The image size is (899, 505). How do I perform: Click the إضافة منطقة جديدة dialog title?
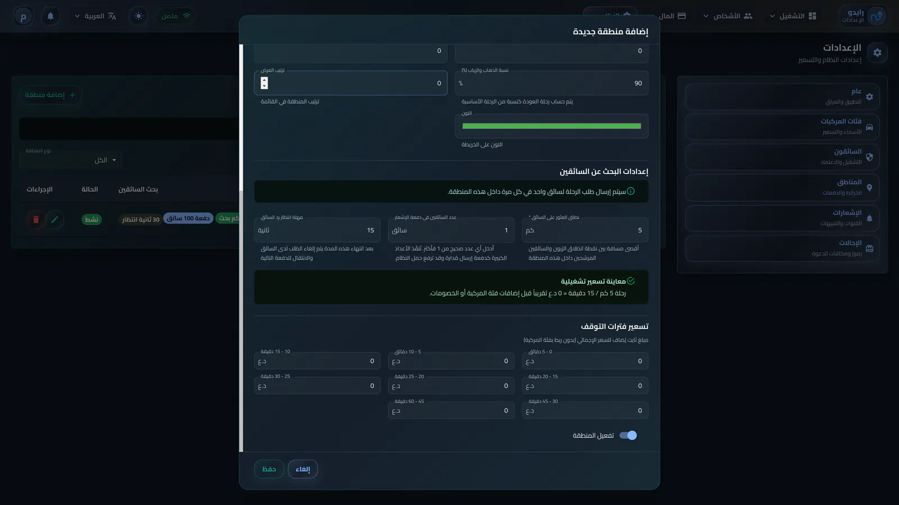coord(611,31)
